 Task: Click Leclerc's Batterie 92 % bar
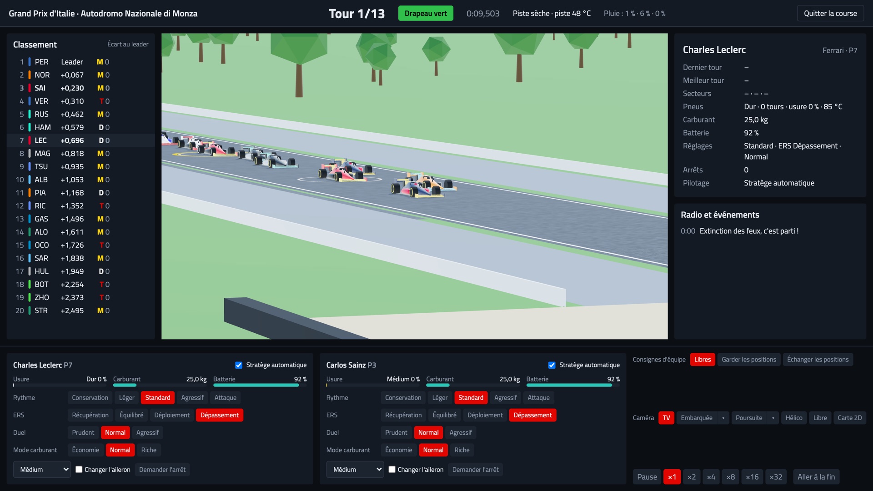260,385
